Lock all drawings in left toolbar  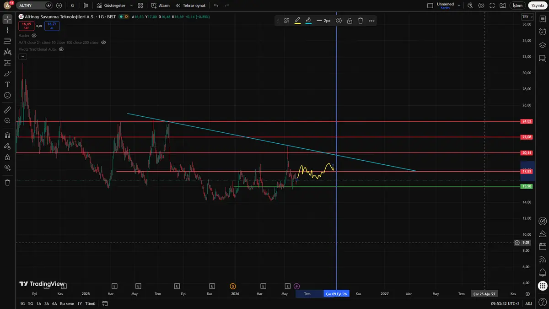7,157
